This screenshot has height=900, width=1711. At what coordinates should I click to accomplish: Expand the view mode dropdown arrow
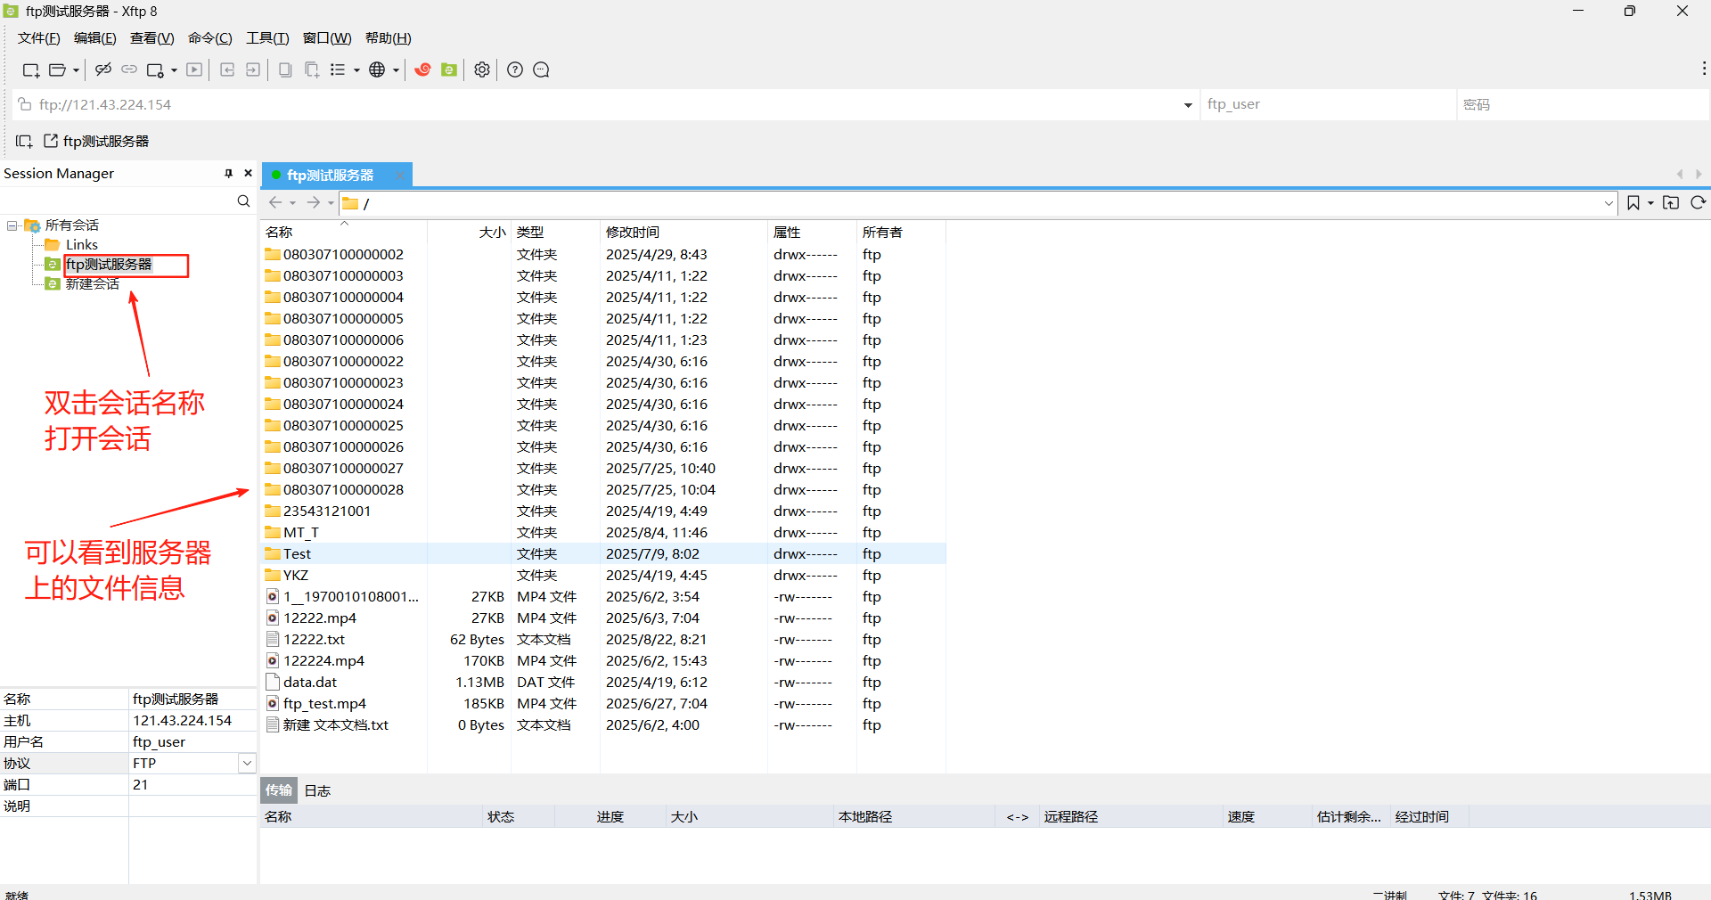(356, 70)
